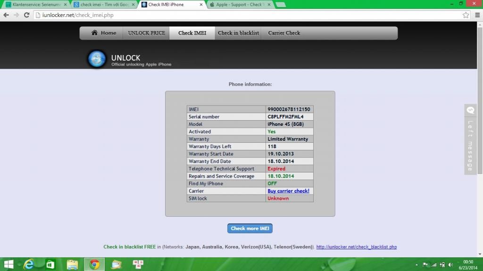Open Internet Explorer from the taskbar
The height and width of the screenshot is (271, 483).
pos(29,264)
